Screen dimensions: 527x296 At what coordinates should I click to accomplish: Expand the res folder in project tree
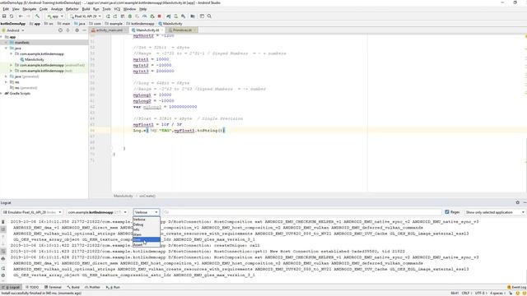point(6,82)
